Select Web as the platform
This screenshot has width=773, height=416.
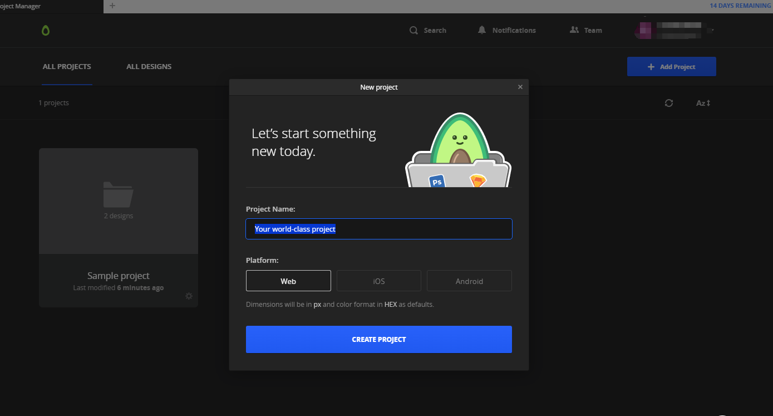(x=288, y=281)
